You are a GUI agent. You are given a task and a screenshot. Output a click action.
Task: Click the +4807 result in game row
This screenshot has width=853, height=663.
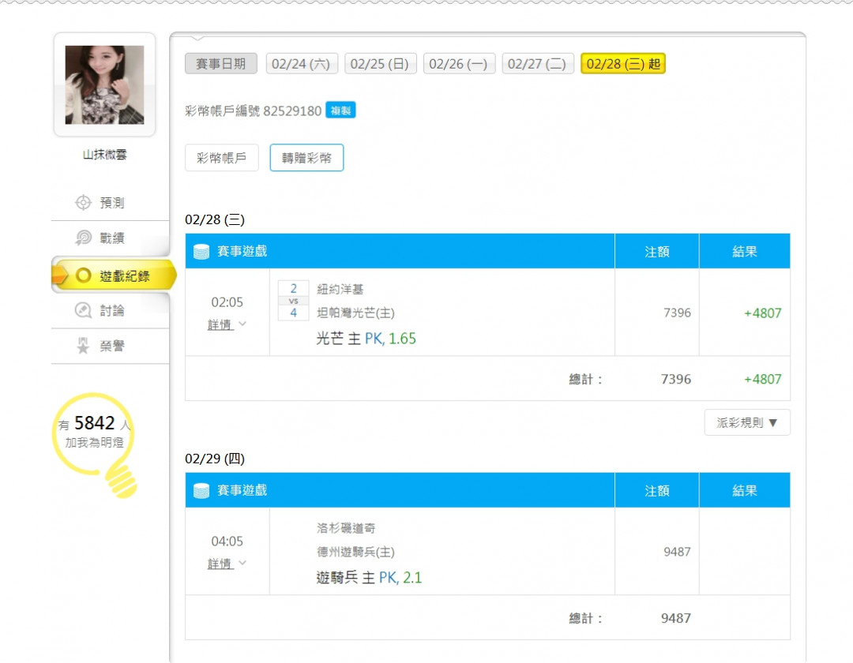point(762,313)
